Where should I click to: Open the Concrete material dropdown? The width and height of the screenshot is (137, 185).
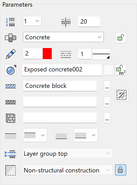(x=63, y=37)
